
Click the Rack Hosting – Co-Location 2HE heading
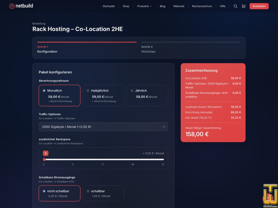tap(77, 29)
